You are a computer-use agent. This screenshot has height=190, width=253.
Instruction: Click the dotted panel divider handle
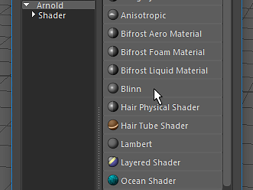click(x=99, y=148)
